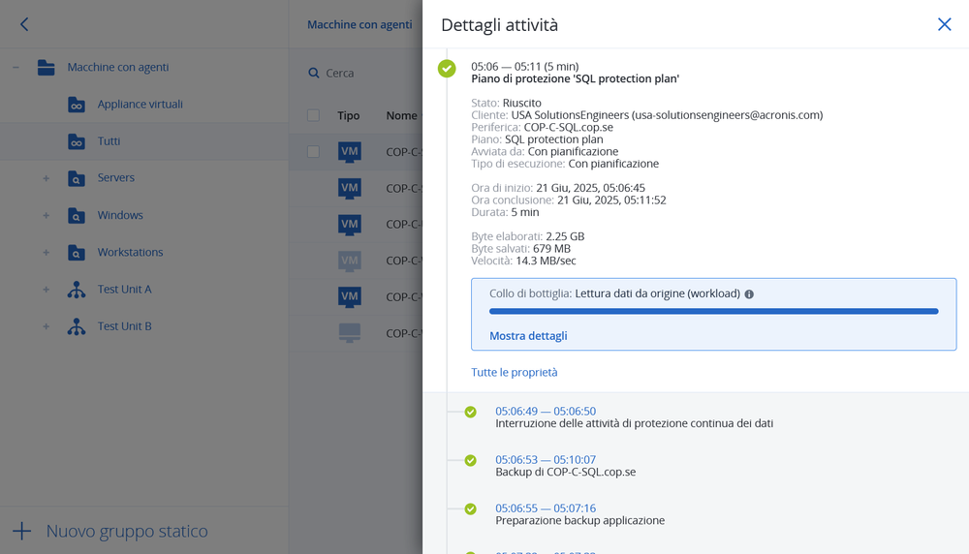The height and width of the screenshot is (554, 969).
Task: Click the green success icon for protection plan
Action: [447, 69]
